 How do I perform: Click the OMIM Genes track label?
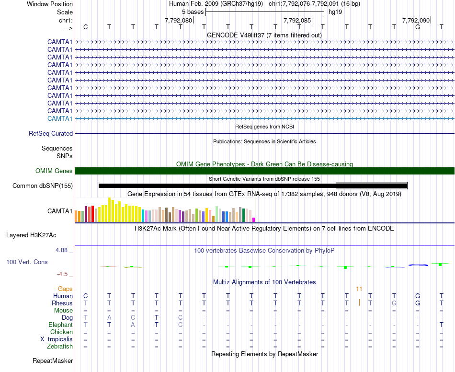tap(54, 171)
